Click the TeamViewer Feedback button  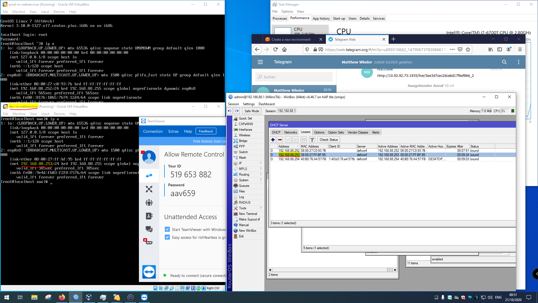pyautogui.click(x=206, y=131)
